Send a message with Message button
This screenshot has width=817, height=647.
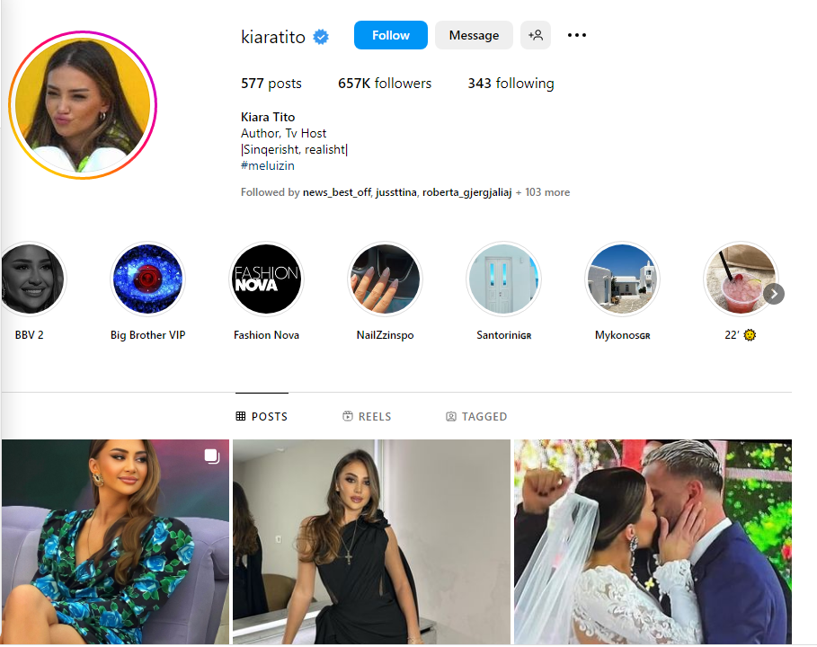[475, 35]
